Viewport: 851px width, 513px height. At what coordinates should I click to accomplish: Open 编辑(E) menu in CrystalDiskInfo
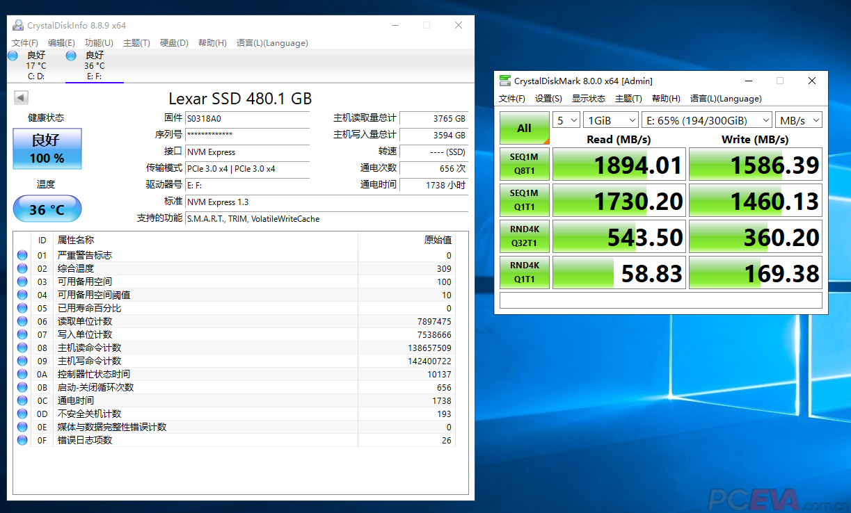click(61, 43)
